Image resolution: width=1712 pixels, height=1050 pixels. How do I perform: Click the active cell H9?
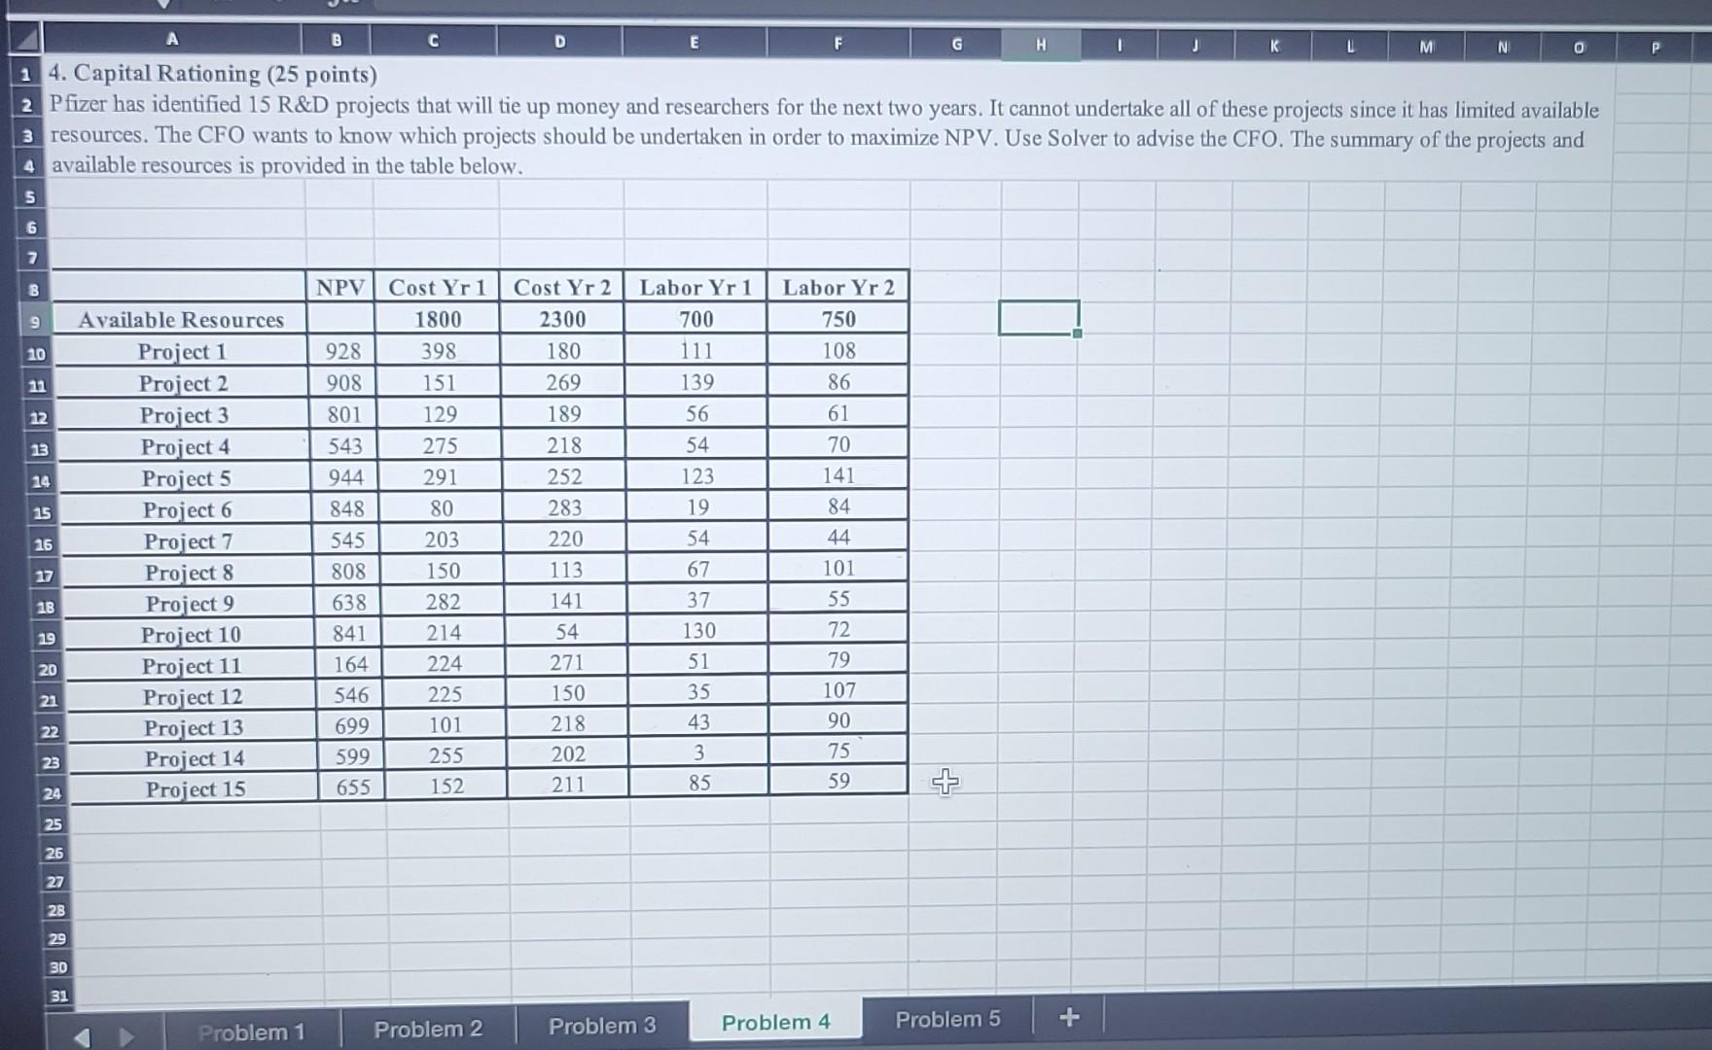1039,318
